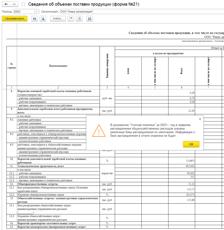This screenshot has height=230, width=224.
Task: Save the report using the diskette icon
Action: [90, 19]
